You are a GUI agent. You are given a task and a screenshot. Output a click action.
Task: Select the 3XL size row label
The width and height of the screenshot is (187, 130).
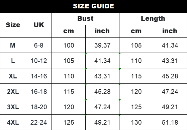(13, 107)
